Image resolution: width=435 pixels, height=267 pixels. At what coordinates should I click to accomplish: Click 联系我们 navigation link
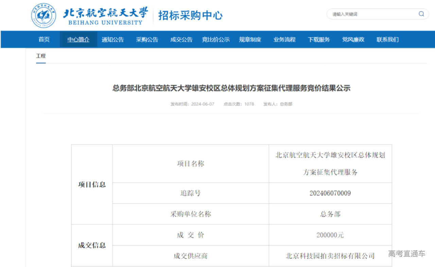pos(387,39)
